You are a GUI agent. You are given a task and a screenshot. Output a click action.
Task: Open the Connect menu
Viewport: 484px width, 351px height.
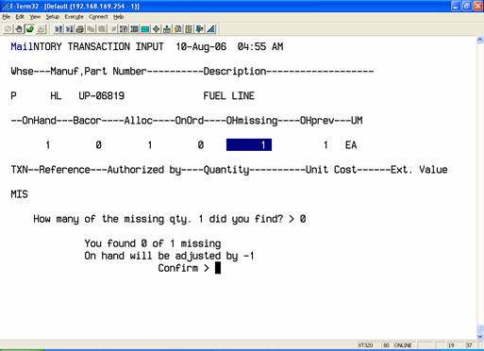click(x=98, y=17)
